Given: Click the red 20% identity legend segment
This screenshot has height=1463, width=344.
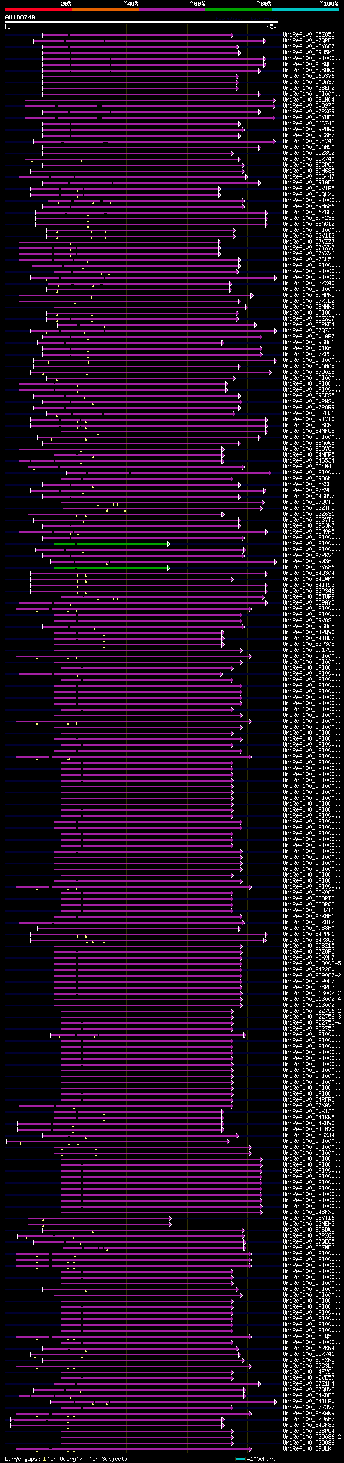Looking at the screenshot, I should click(x=39, y=10).
